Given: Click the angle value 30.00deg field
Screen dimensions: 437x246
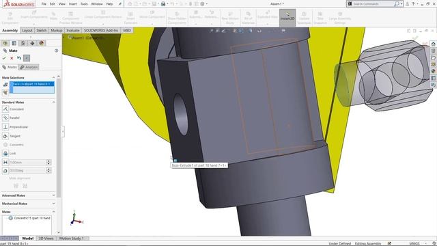Looking at the screenshot, I should 27,170.
